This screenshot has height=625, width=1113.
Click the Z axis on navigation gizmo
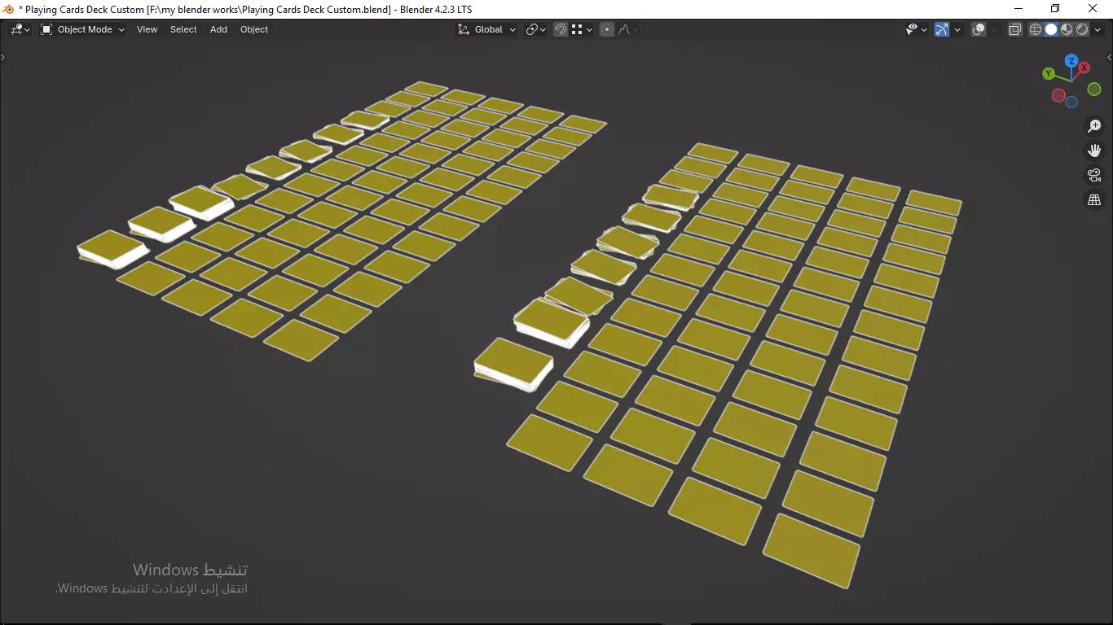tap(1072, 61)
